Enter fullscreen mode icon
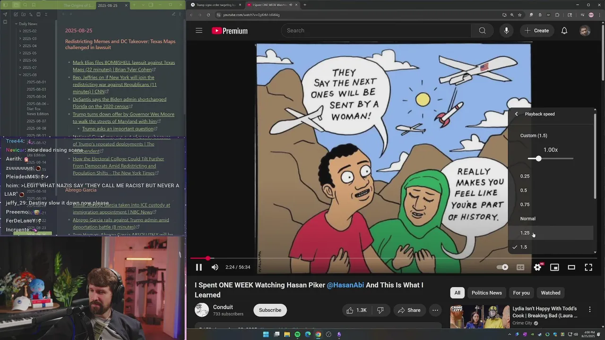The height and width of the screenshot is (340, 605). pyautogui.click(x=588, y=267)
